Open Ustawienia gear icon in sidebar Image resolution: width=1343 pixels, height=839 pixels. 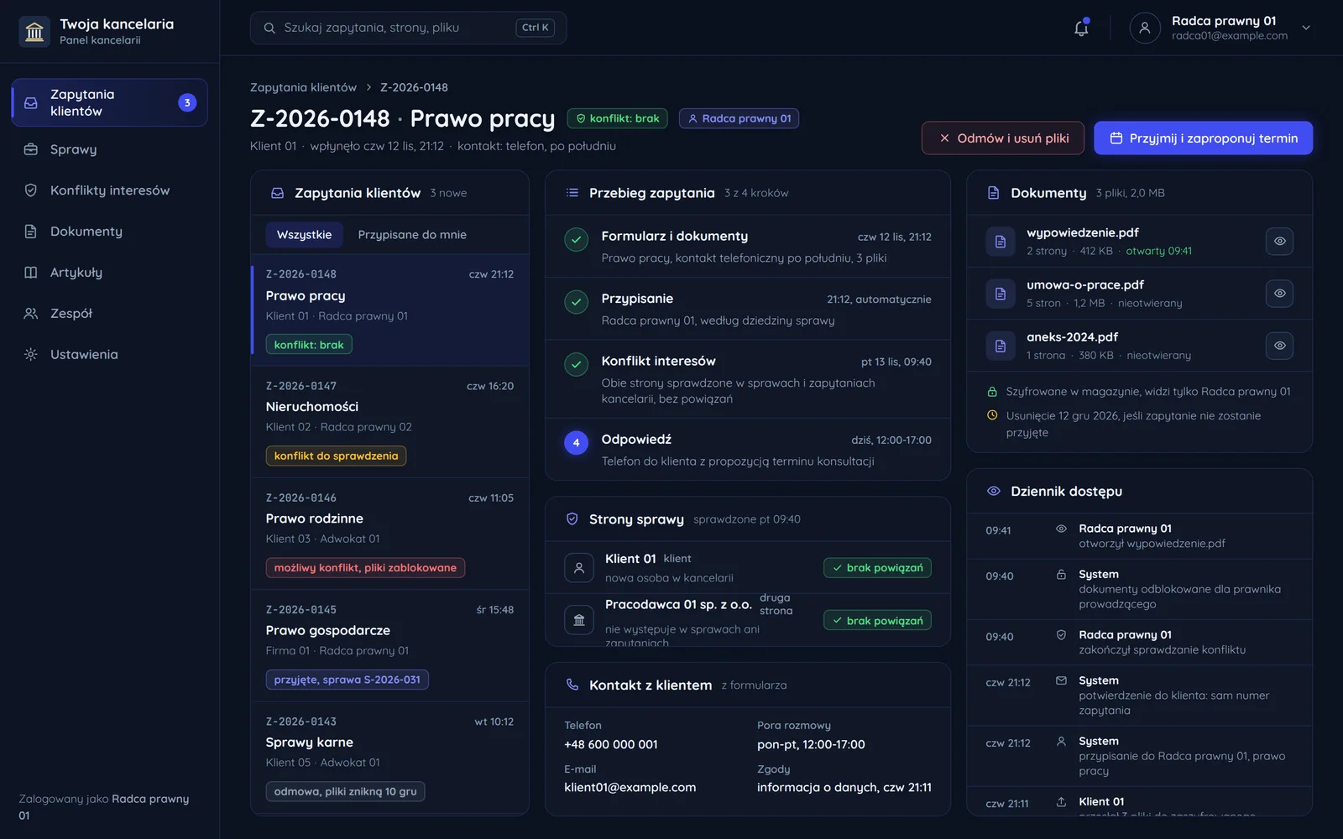[x=31, y=355]
